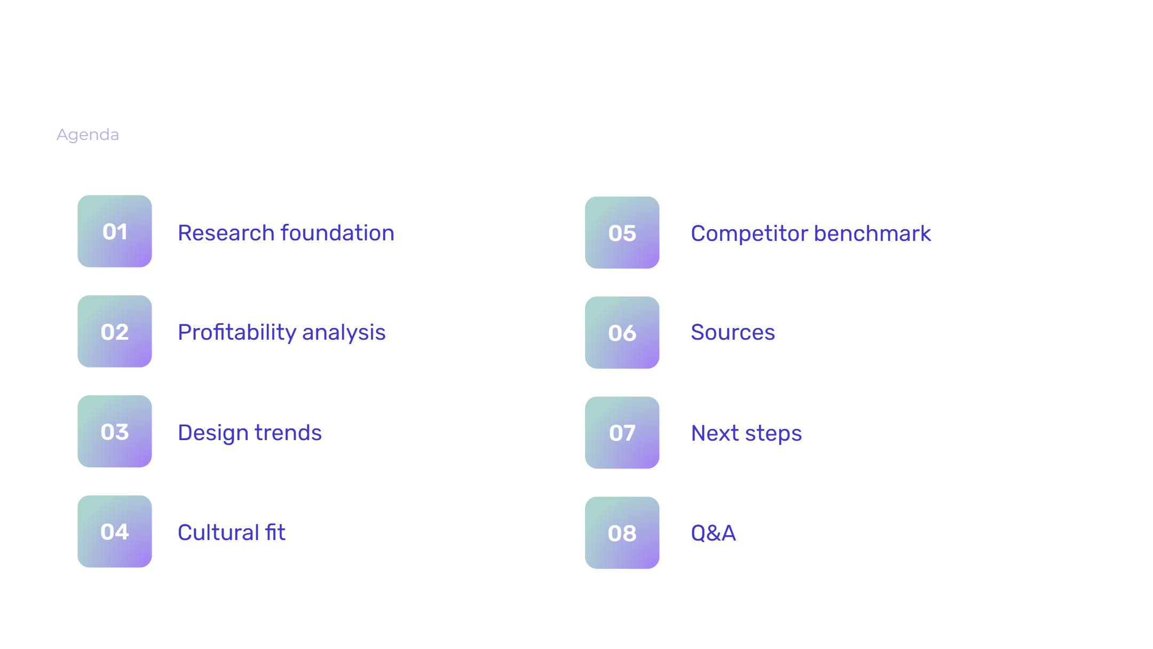Image resolution: width=1153 pixels, height=649 pixels.
Task: Click the word "Competitor" in item 05
Action: pyautogui.click(x=749, y=233)
